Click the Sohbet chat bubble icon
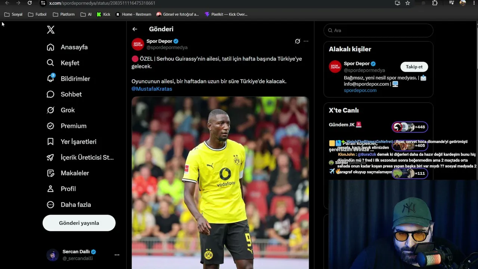478x269 pixels. (x=50, y=94)
